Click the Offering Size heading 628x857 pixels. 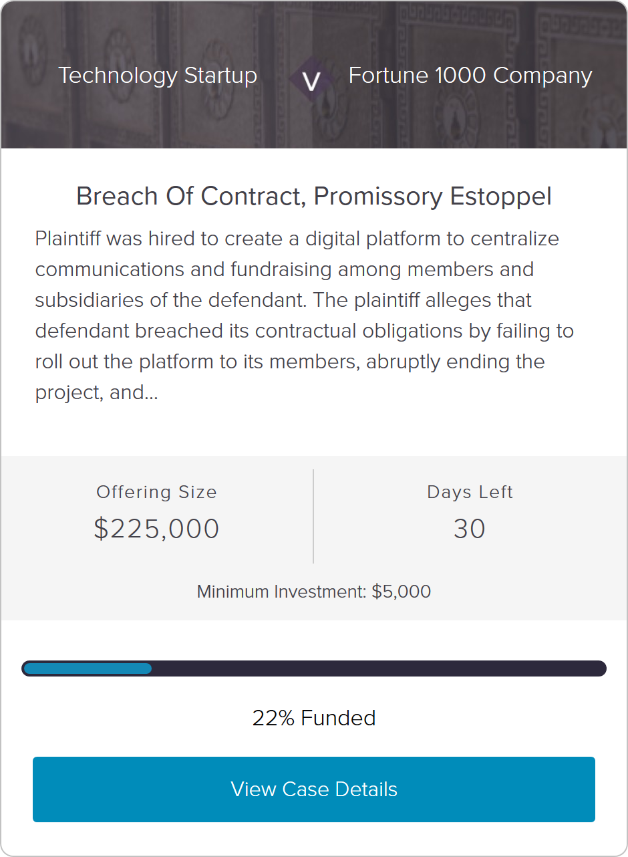tap(157, 492)
